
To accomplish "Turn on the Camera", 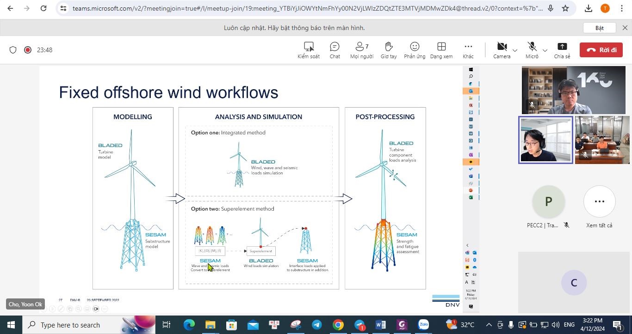I will point(502,50).
